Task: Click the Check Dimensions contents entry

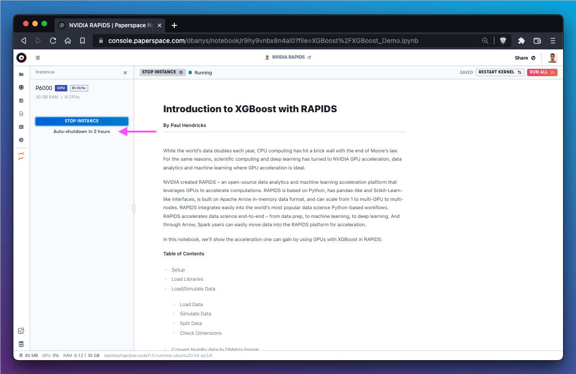Action: (201, 333)
